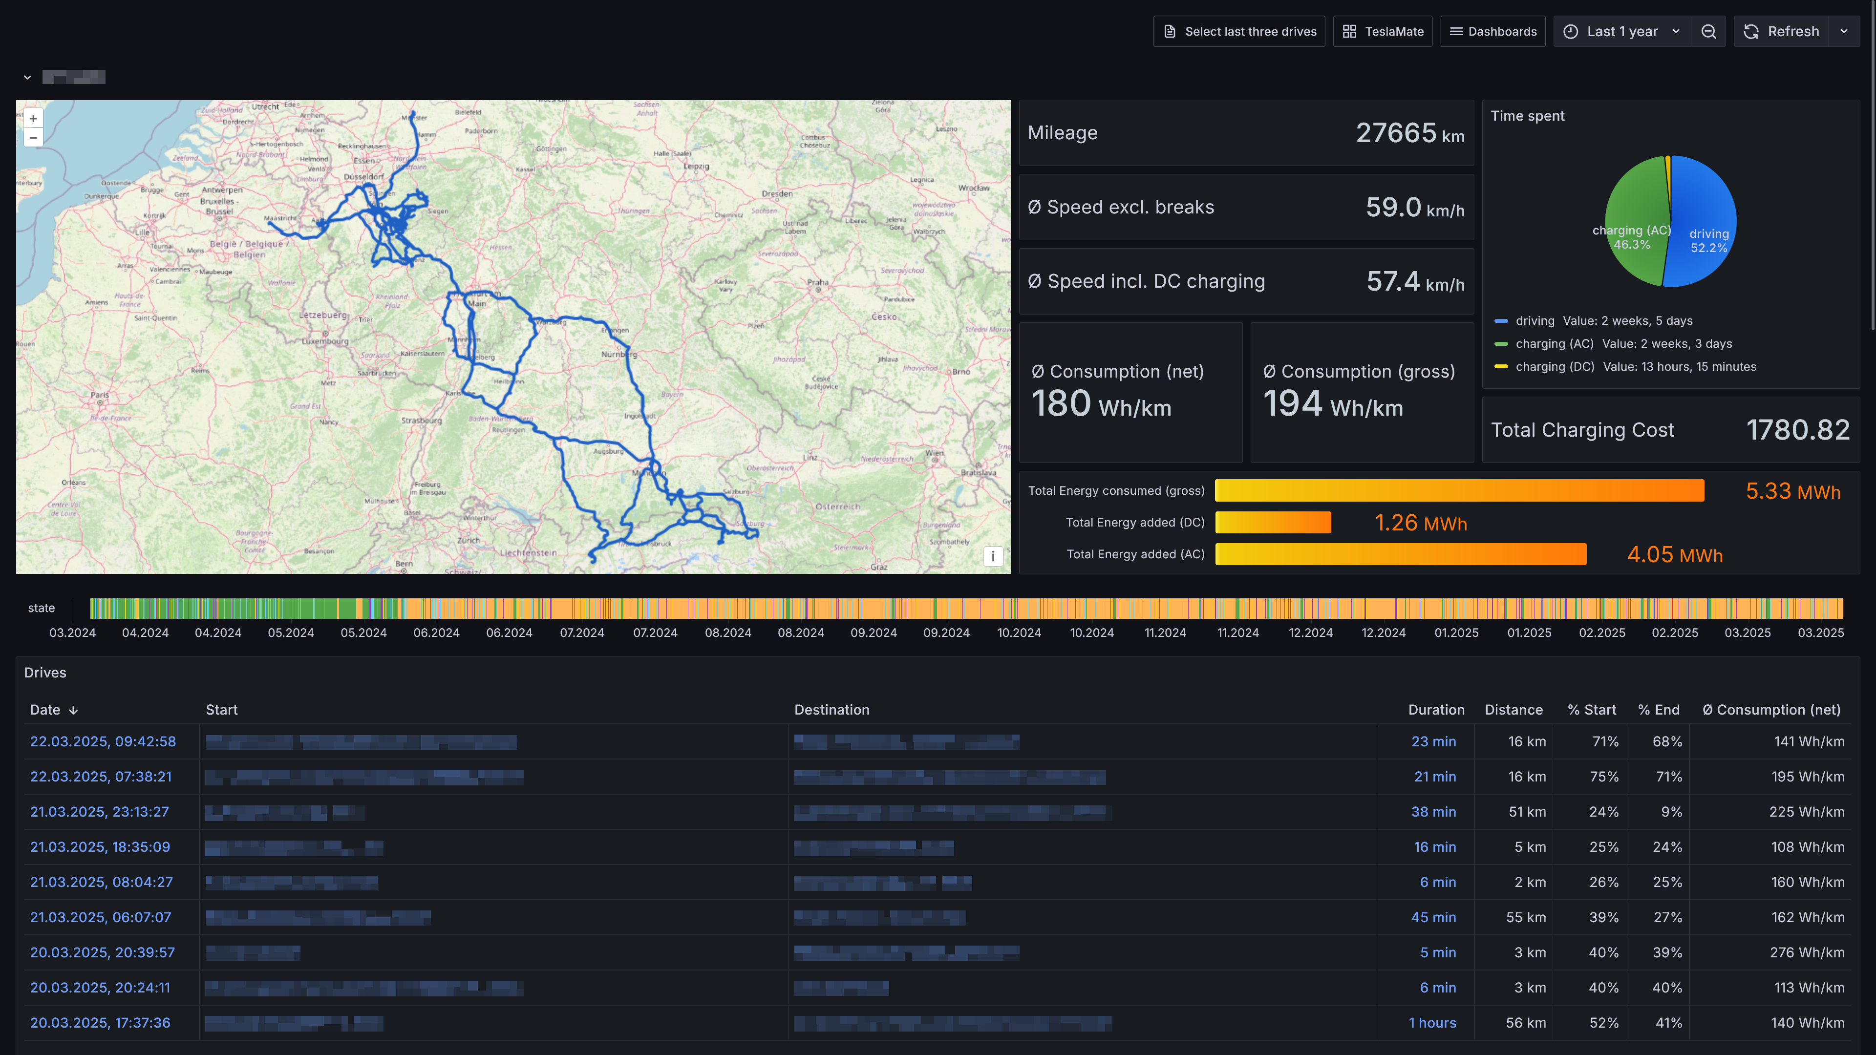The width and height of the screenshot is (1876, 1055).
Task: Open the TeslaMate dashboards link
Action: 1382,31
